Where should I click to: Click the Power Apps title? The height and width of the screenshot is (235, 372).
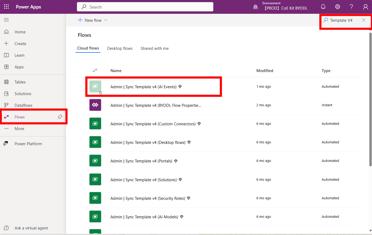28,7
